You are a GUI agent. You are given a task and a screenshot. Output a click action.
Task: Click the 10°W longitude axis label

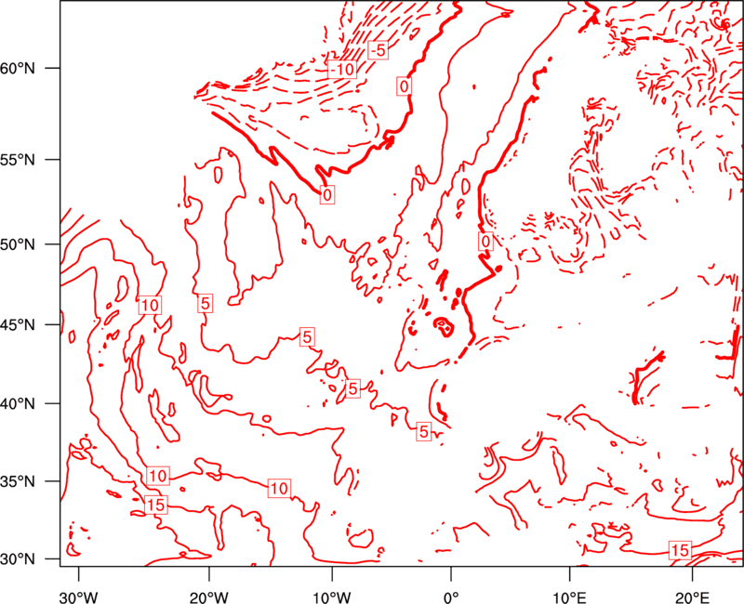point(331,597)
